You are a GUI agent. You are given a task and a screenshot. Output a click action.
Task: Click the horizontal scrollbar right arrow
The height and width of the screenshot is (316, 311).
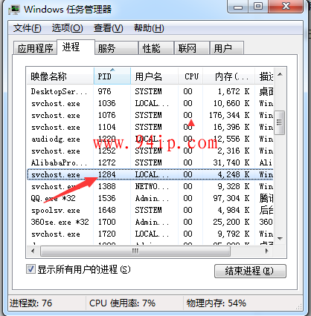[x=267, y=251]
